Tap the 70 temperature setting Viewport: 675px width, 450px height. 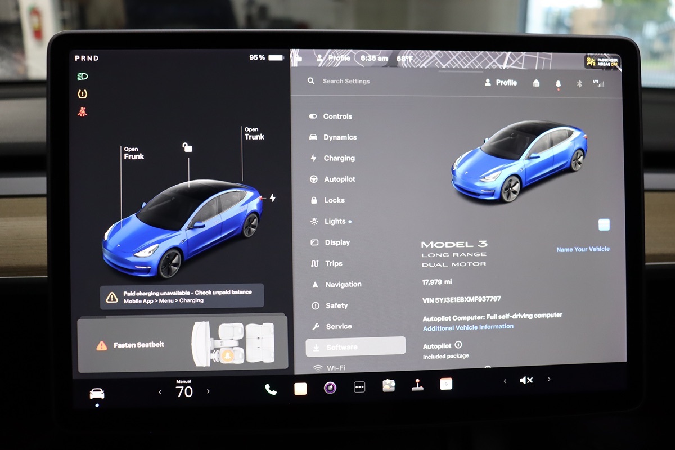pos(184,392)
